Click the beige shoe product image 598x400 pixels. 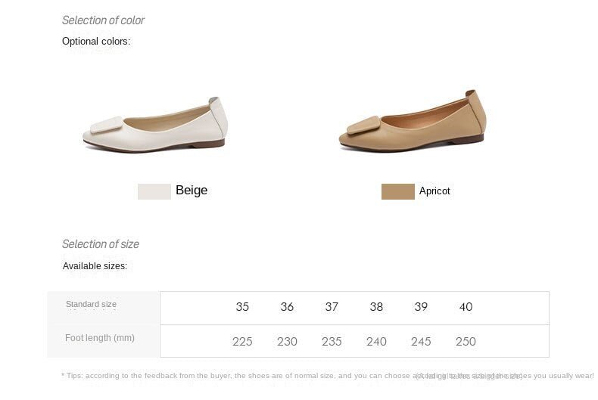click(x=155, y=125)
